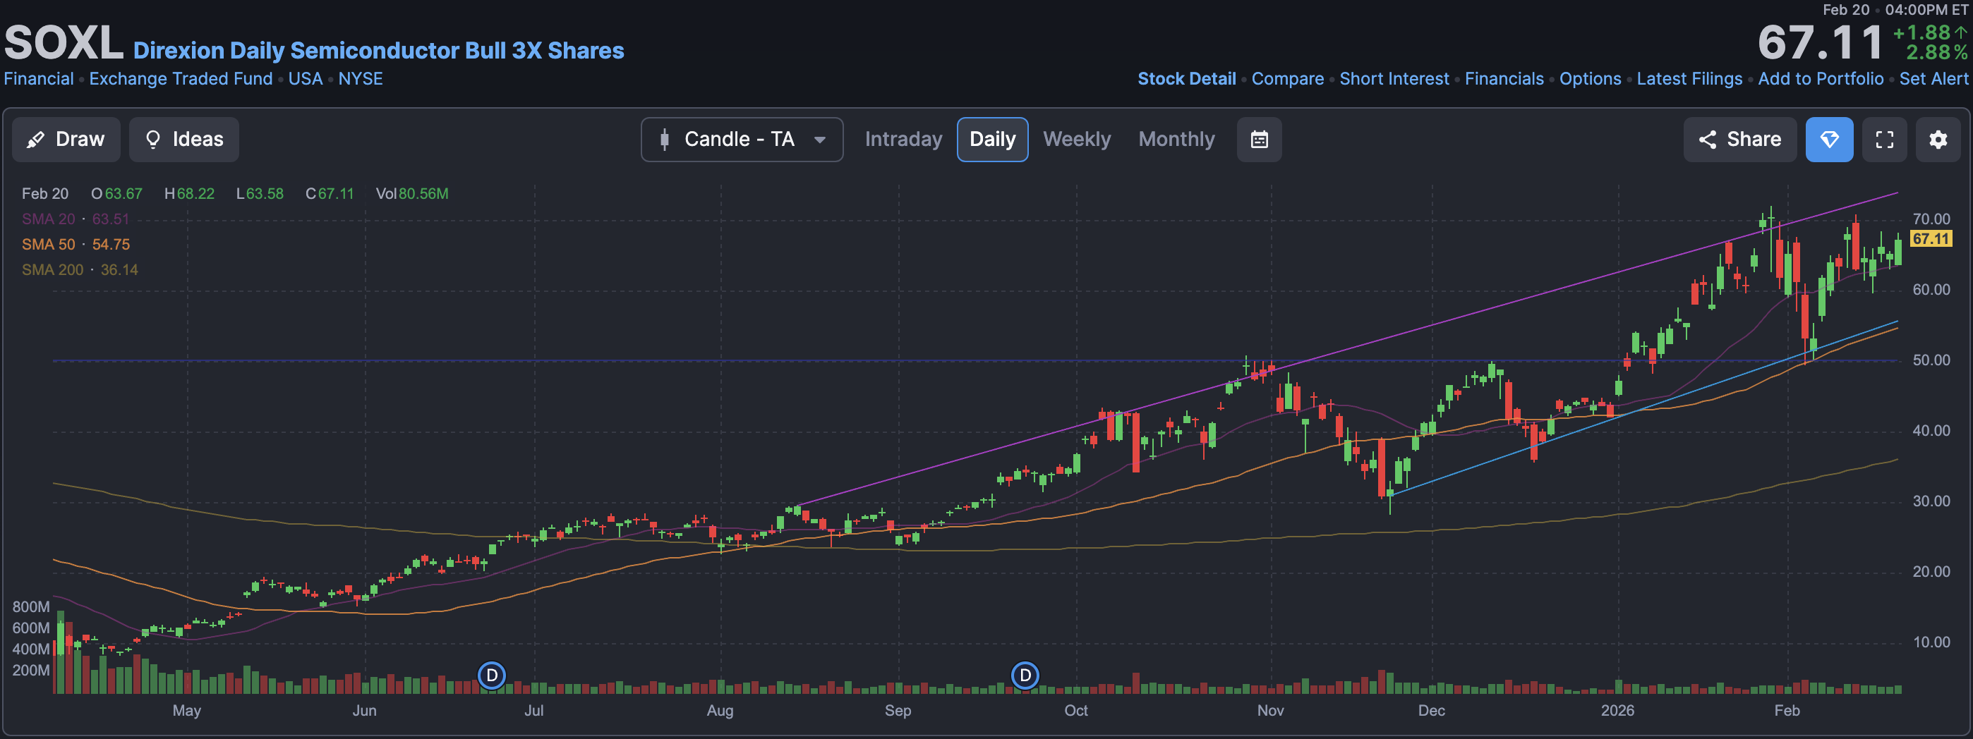Viewport: 1973px width, 739px height.
Task: Click Add to Portfolio
Action: [1821, 79]
